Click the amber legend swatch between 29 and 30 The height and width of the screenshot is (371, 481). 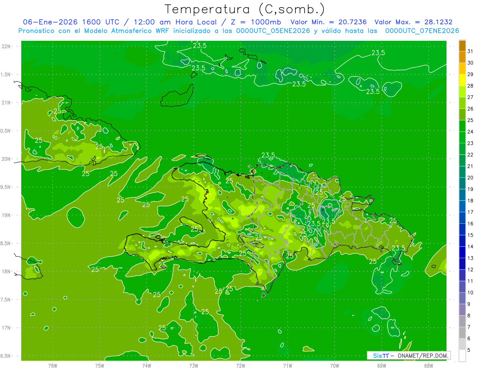[x=462, y=68]
